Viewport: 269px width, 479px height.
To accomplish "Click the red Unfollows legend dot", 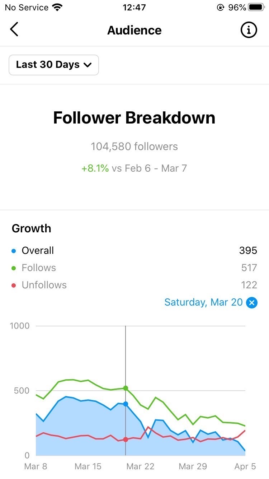I will 14,285.
